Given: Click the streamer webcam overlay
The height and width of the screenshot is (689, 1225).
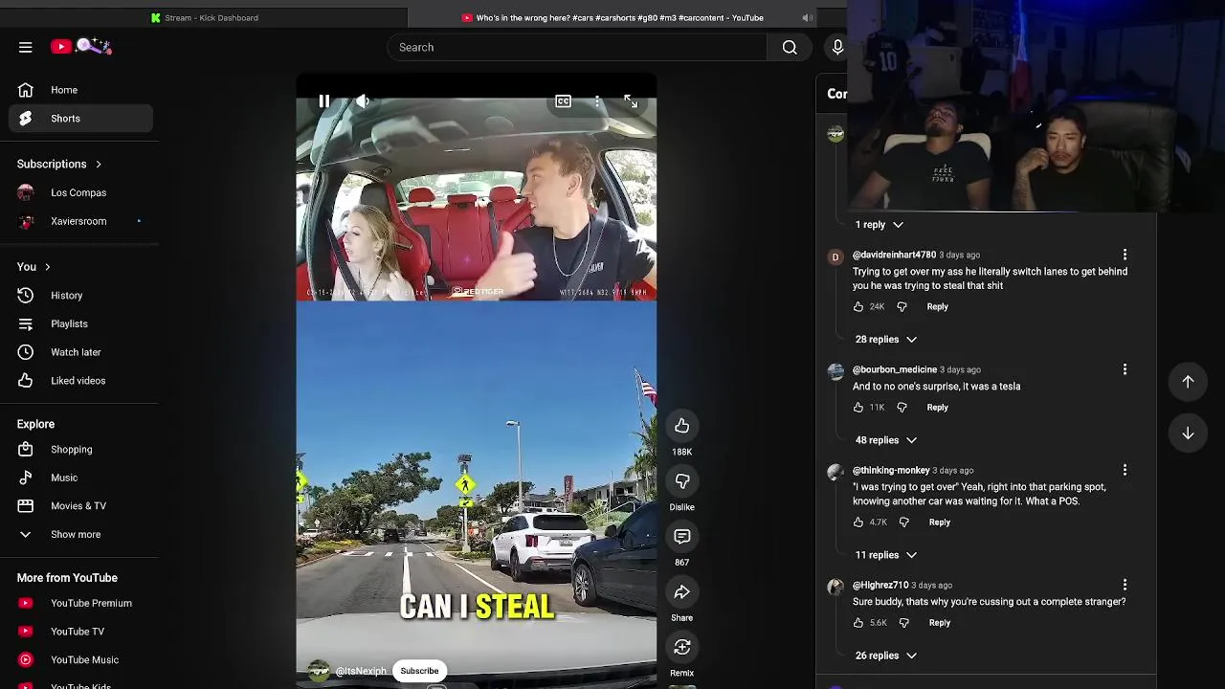Looking at the screenshot, I should point(1036,105).
